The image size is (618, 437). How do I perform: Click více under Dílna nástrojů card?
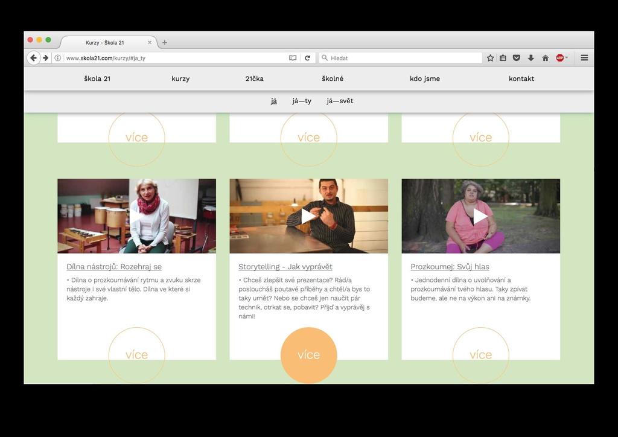click(x=136, y=355)
